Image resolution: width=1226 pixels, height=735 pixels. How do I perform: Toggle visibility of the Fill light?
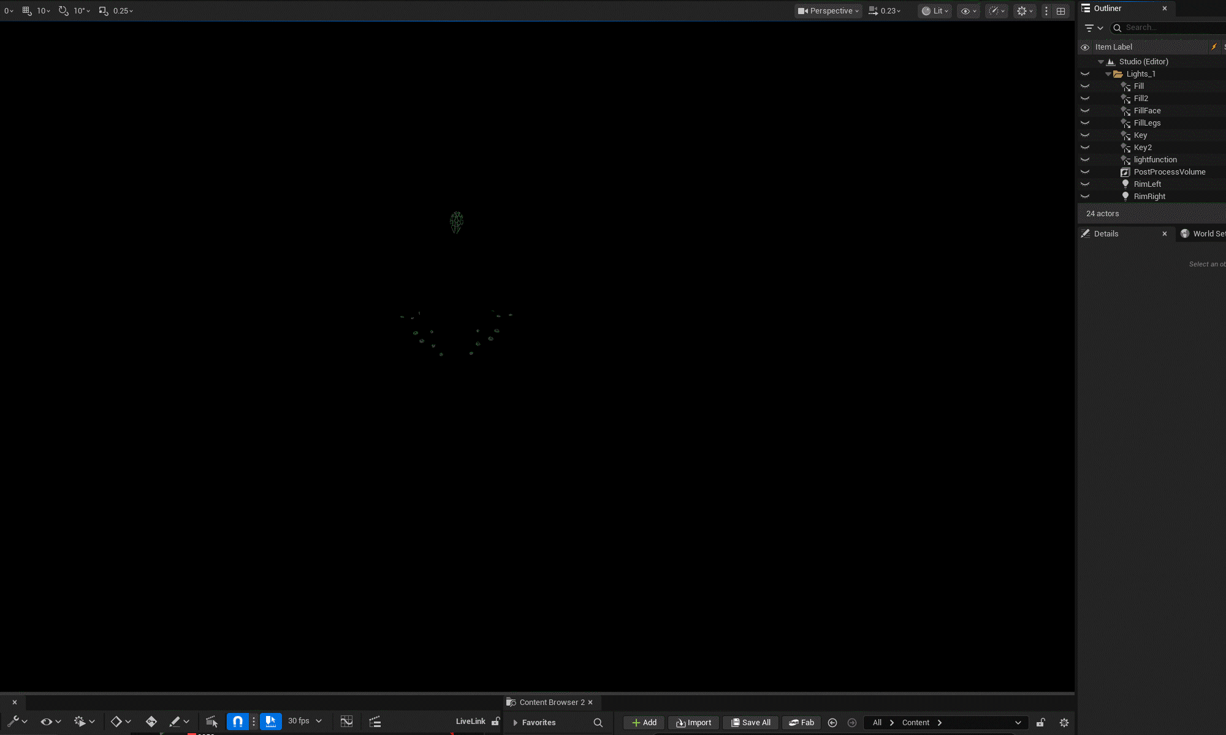point(1085,86)
